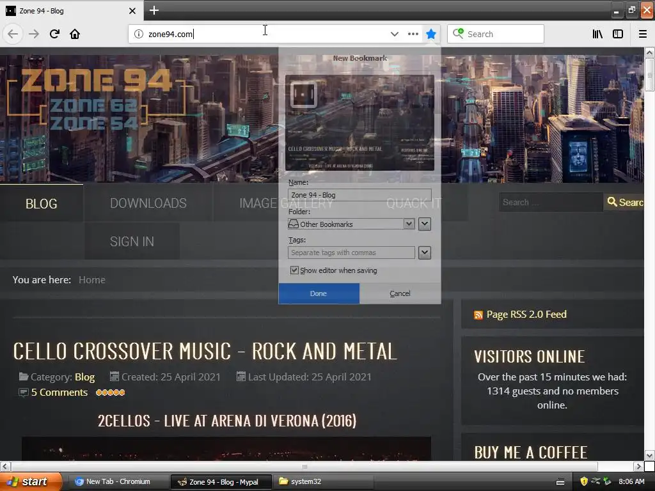The image size is (655, 491).
Task: Go back to previous page
Action: (13, 34)
